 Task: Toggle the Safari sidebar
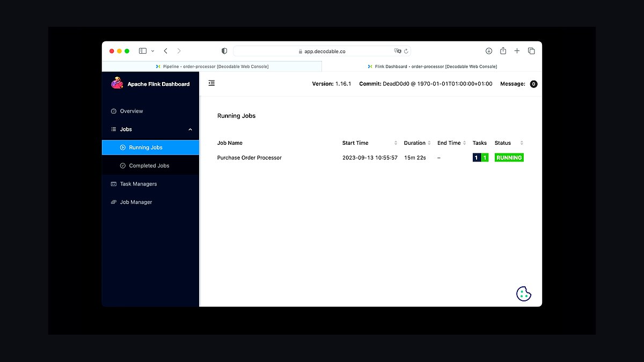coord(143,51)
